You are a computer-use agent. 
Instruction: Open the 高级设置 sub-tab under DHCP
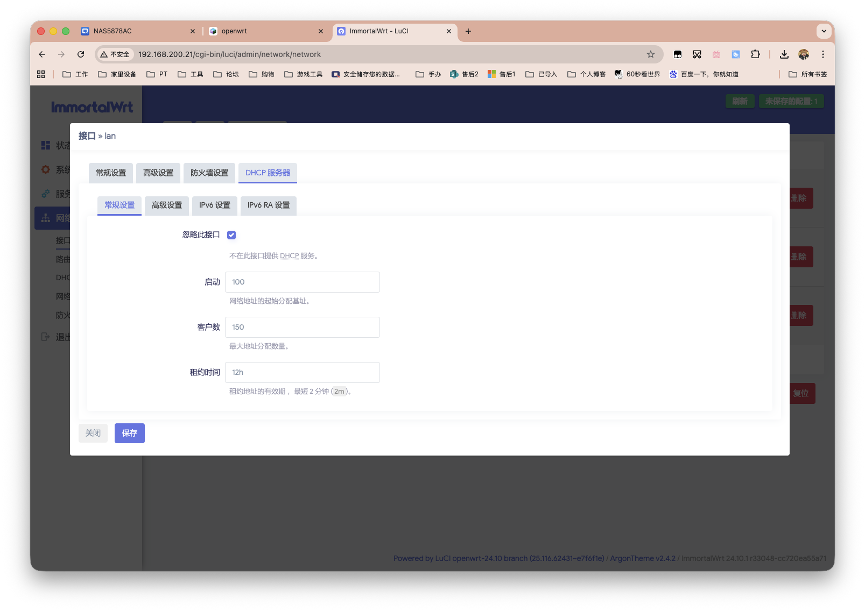pyautogui.click(x=167, y=205)
